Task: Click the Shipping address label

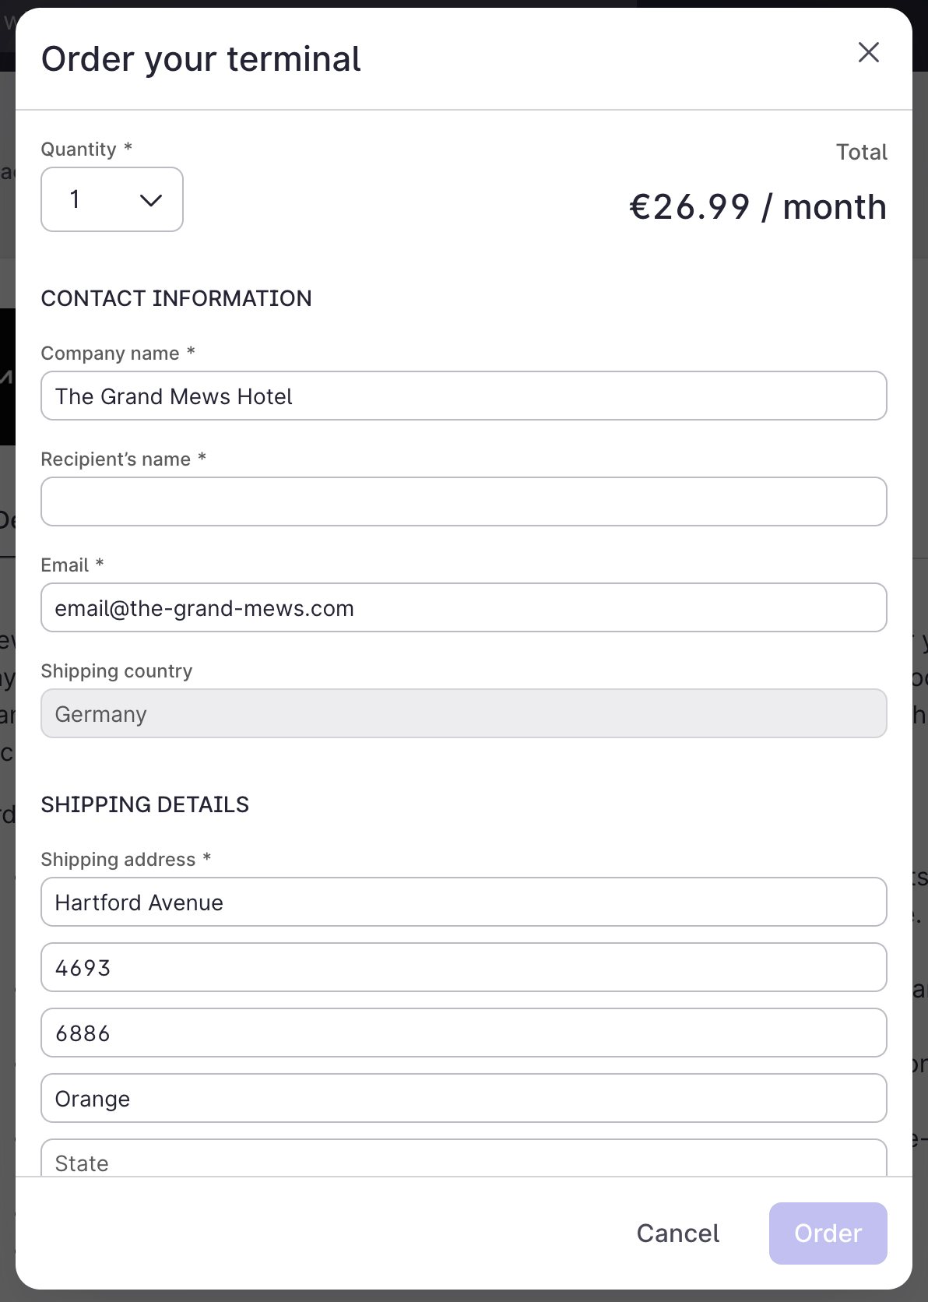Action: point(118,860)
